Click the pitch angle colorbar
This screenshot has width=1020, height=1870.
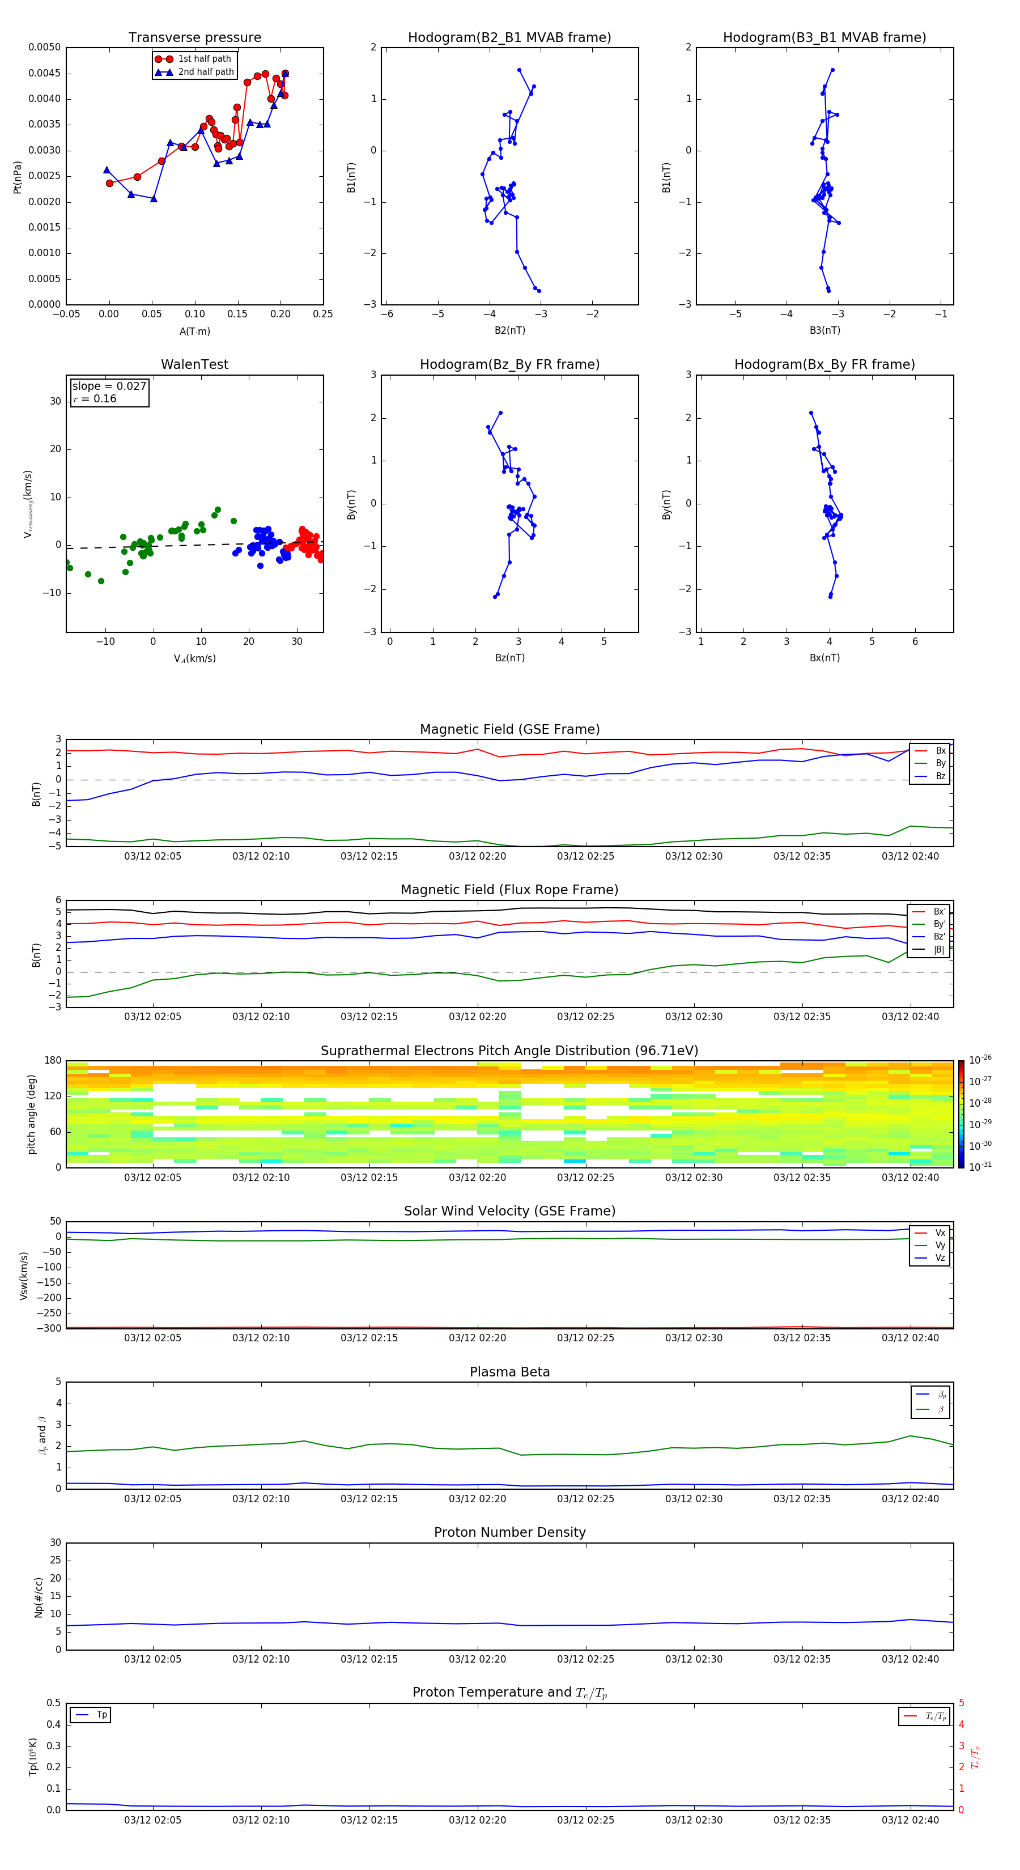point(960,1114)
